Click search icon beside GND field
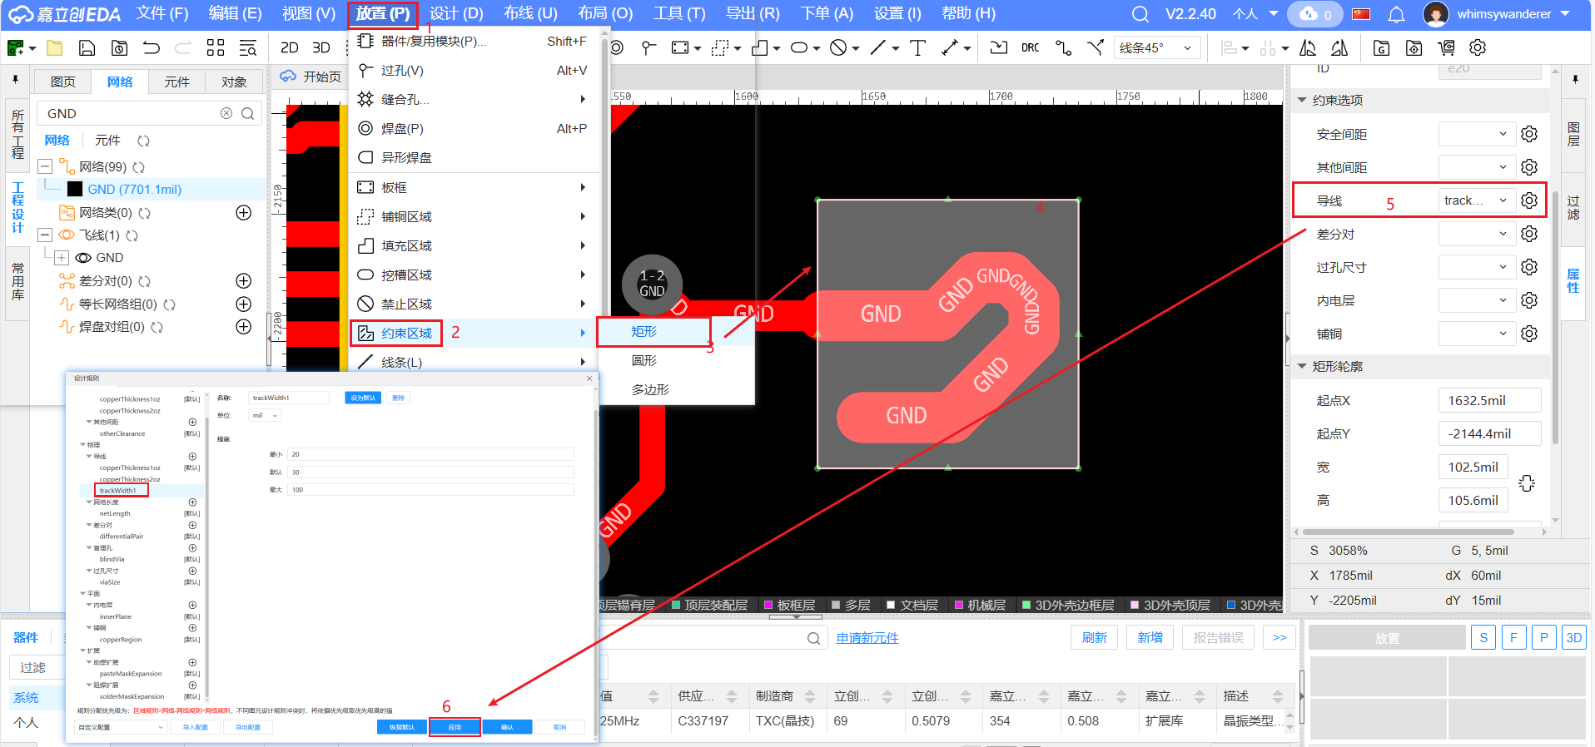Viewport: 1595px width, 747px height. (x=248, y=113)
